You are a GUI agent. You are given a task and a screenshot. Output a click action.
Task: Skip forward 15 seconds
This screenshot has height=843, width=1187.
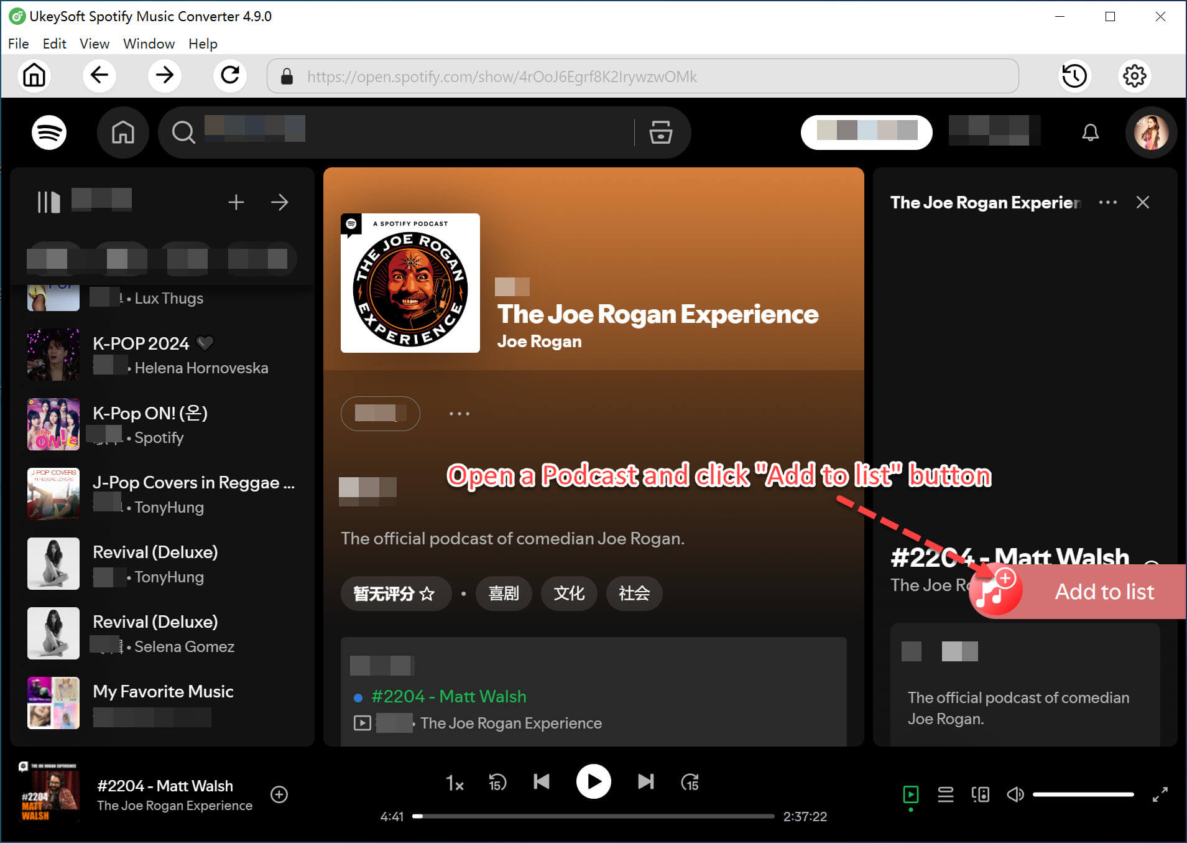tap(690, 782)
